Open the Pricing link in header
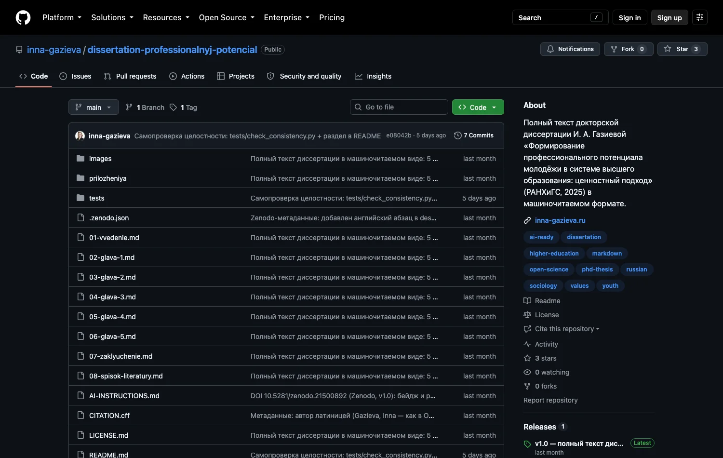The image size is (723, 458). [x=332, y=17]
